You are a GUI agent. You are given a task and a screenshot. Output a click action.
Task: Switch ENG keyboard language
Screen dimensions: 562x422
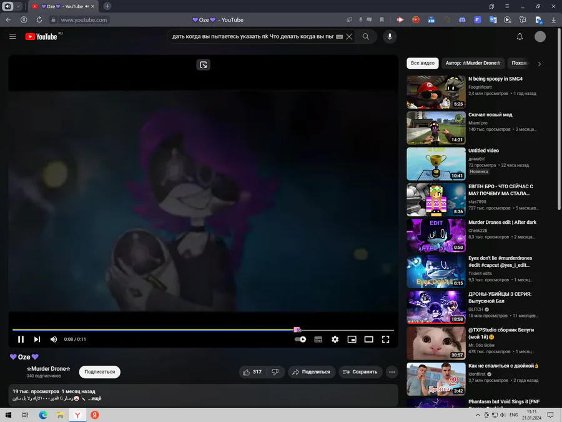point(514,415)
